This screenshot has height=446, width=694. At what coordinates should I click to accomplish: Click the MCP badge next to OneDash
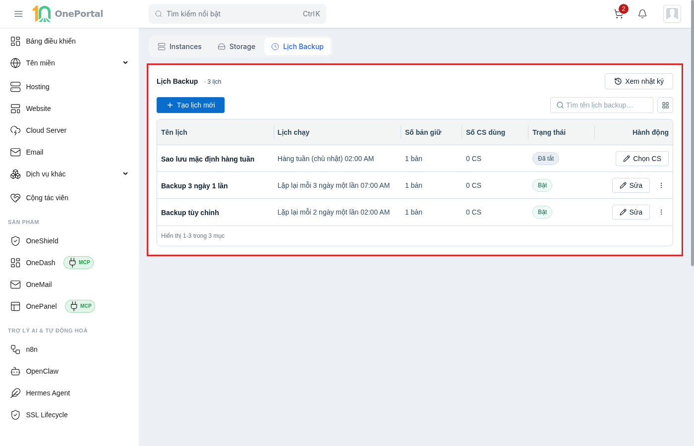point(78,263)
